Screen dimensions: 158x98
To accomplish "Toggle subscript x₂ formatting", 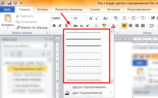I will tap(82, 26).
